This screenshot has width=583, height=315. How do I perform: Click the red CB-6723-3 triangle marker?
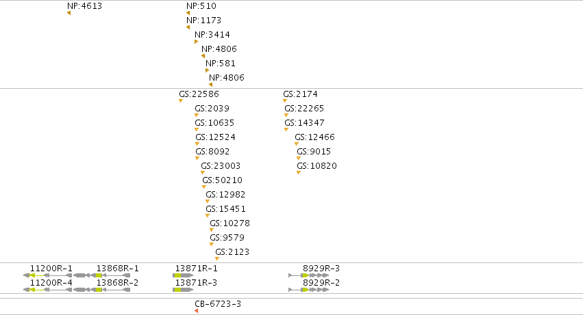(x=197, y=311)
